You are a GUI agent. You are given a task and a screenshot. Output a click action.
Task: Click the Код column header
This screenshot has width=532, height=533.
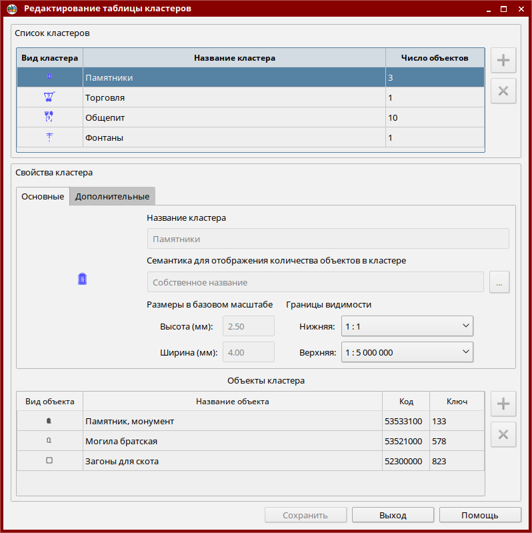coord(406,402)
